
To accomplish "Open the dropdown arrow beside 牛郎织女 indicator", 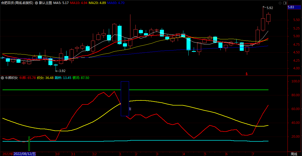I will (2, 78).
